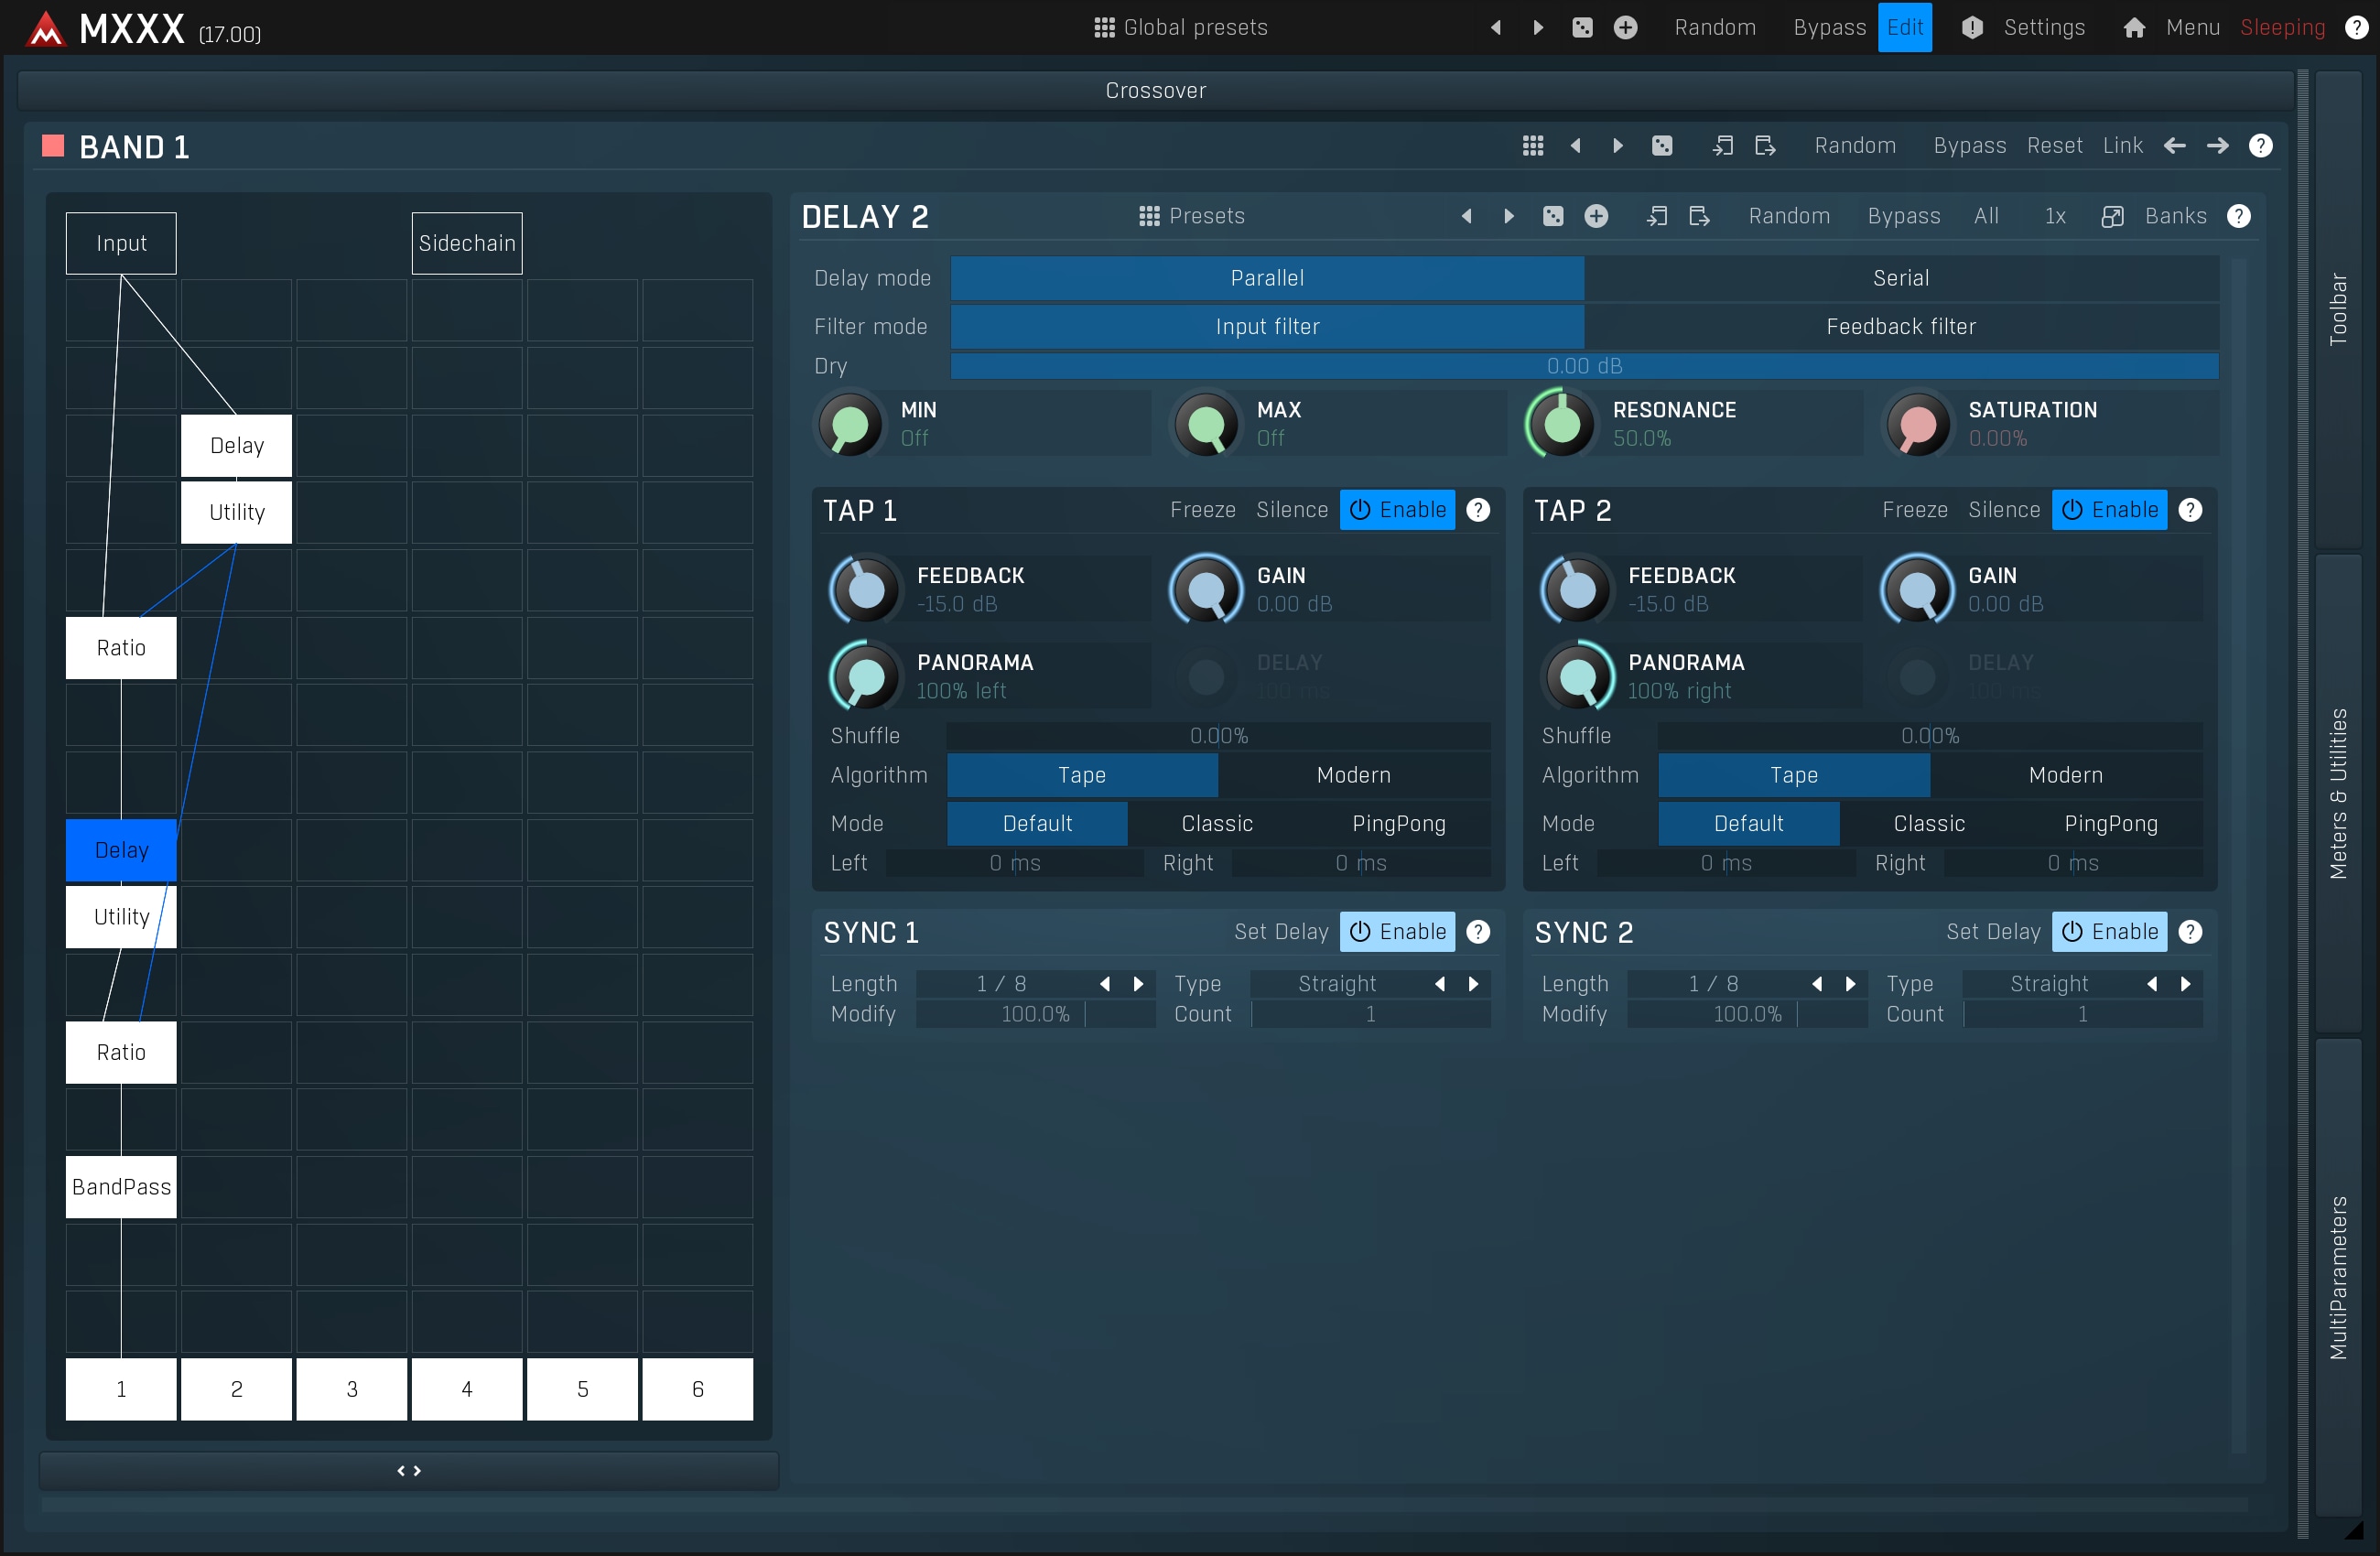The image size is (2380, 1556).
Task: Click the add preset plus icon in Delay 2 header
Action: pyautogui.click(x=1596, y=216)
